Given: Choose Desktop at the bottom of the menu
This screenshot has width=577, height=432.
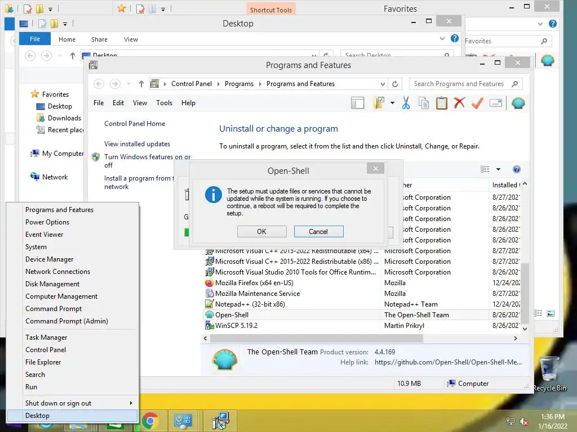Looking at the screenshot, I should pyautogui.click(x=73, y=416).
